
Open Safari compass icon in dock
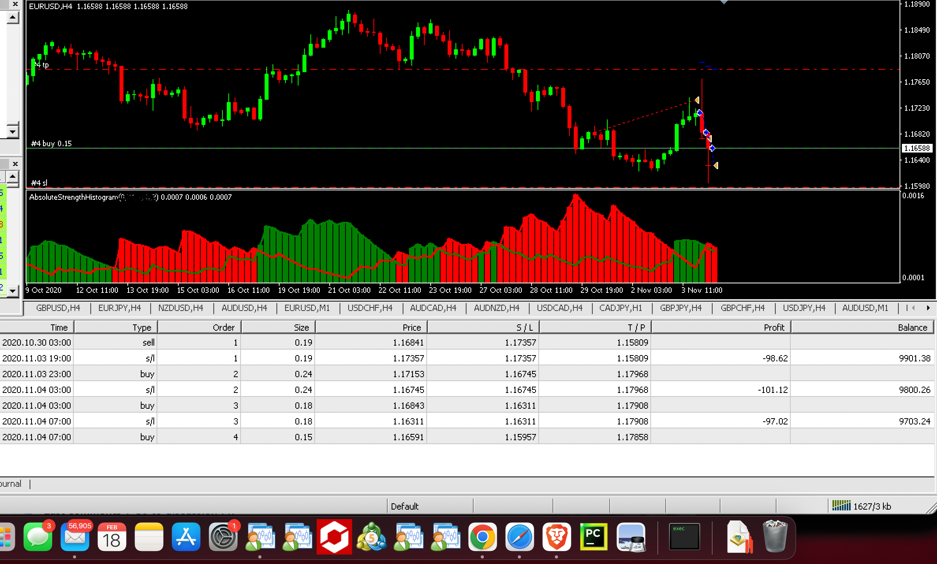[520, 537]
